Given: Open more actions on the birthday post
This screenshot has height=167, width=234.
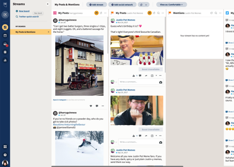Looking at the screenshot, I should (160, 76).
